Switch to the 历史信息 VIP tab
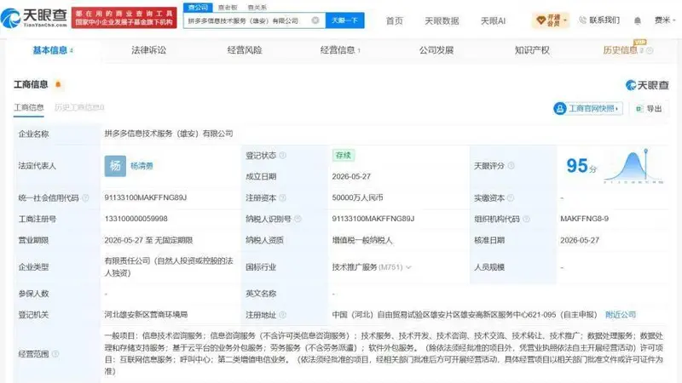This screenshot has height=383, width=682. [622, 50]
